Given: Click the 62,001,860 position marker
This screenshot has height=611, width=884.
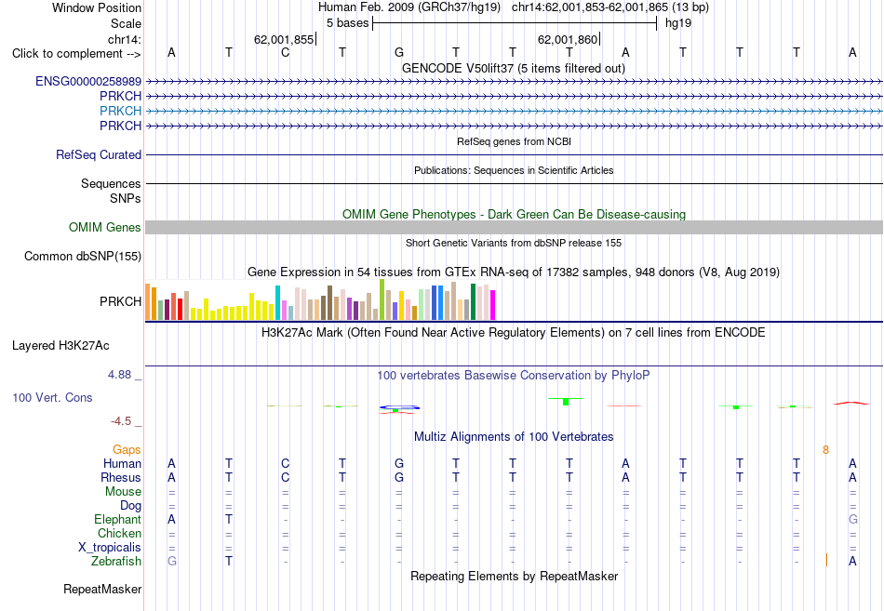Looking at the screenshot, I should [568, 39].
